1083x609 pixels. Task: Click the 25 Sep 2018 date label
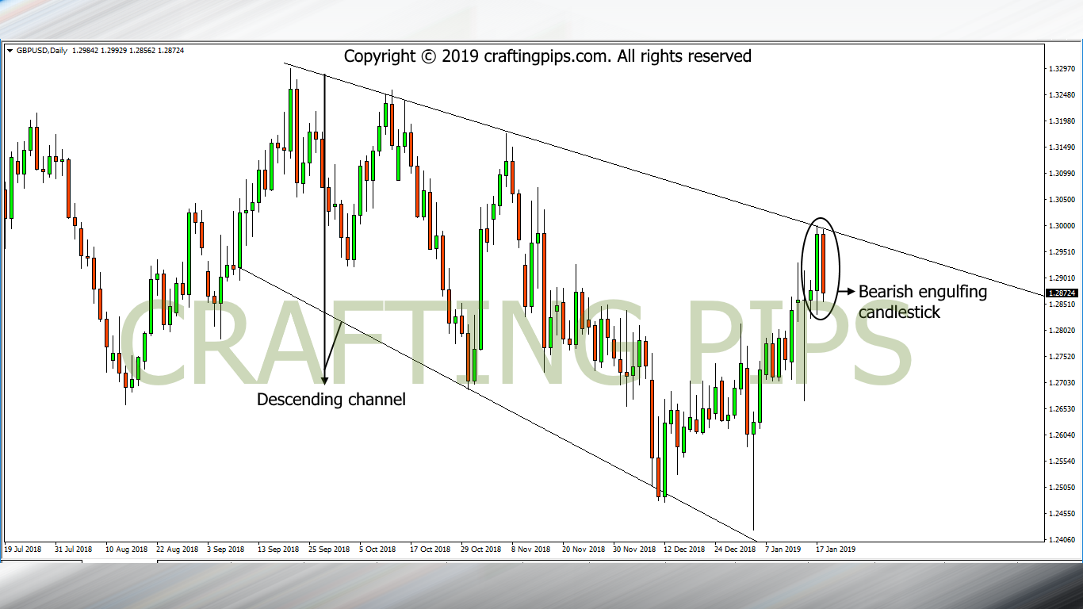[x=329, y=549]
